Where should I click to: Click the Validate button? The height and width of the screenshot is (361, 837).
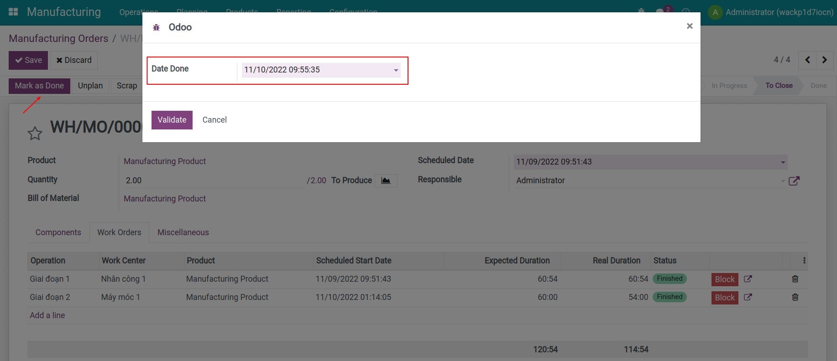pos(172,120)
